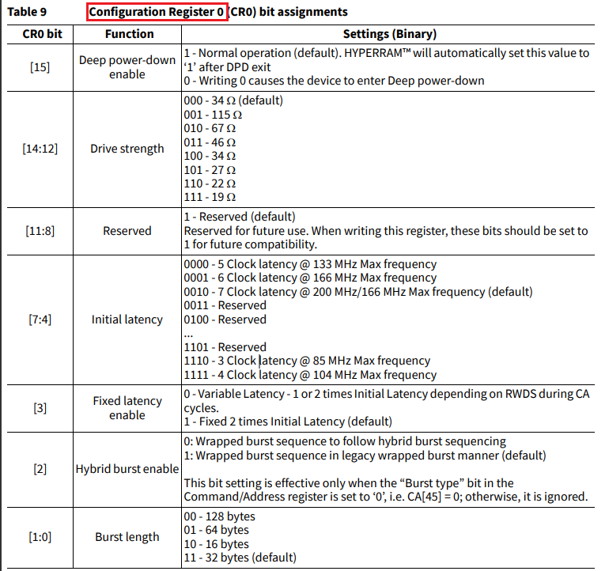Click the '1: Wrapped burst sequence in legacy' line

pyautogui.click(x=365, y=456)
